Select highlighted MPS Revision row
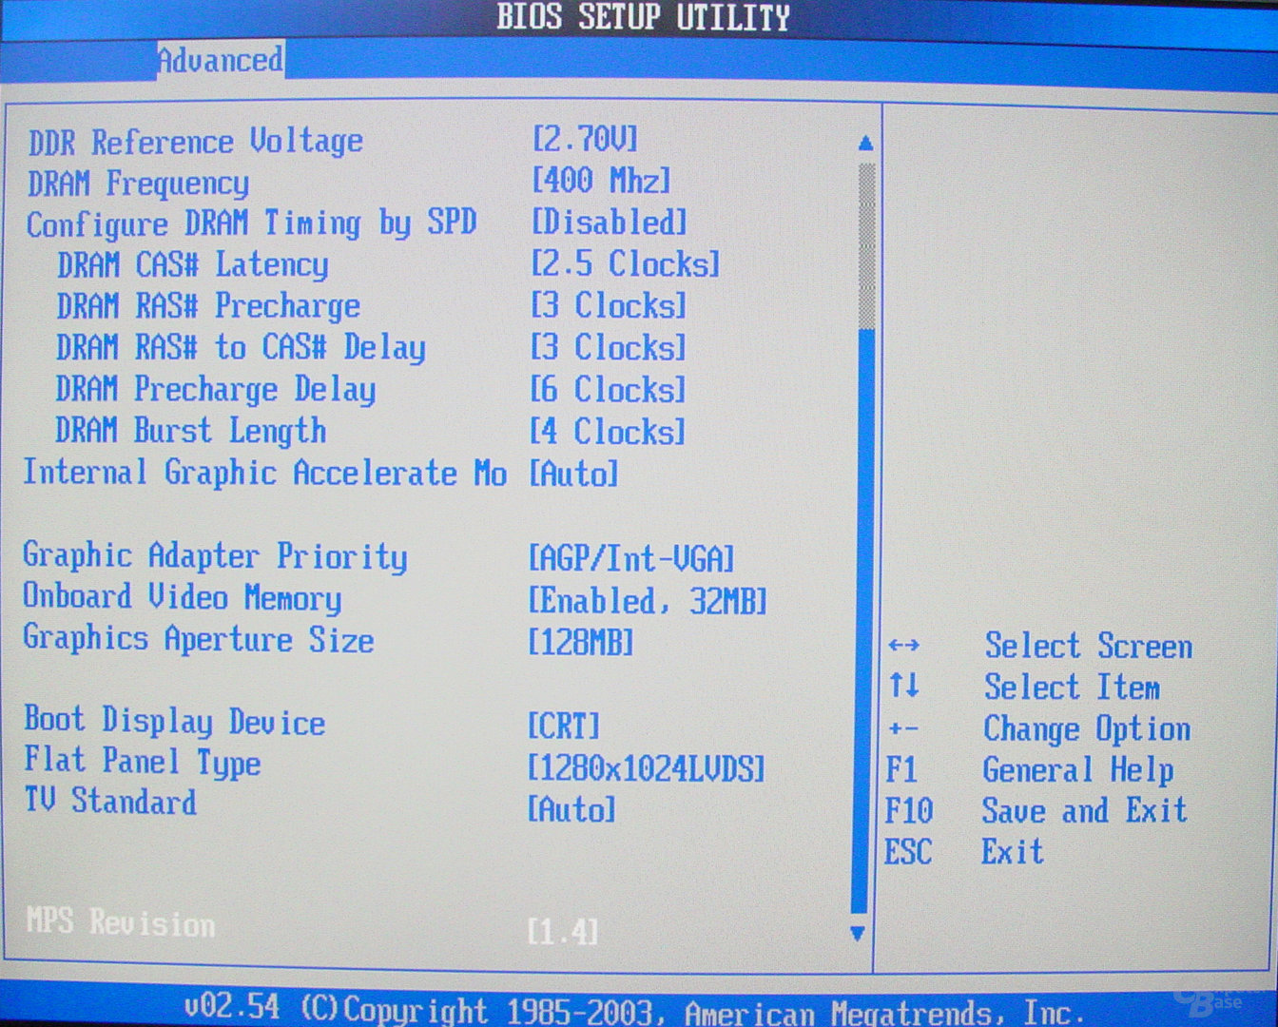 coord(121,923)
